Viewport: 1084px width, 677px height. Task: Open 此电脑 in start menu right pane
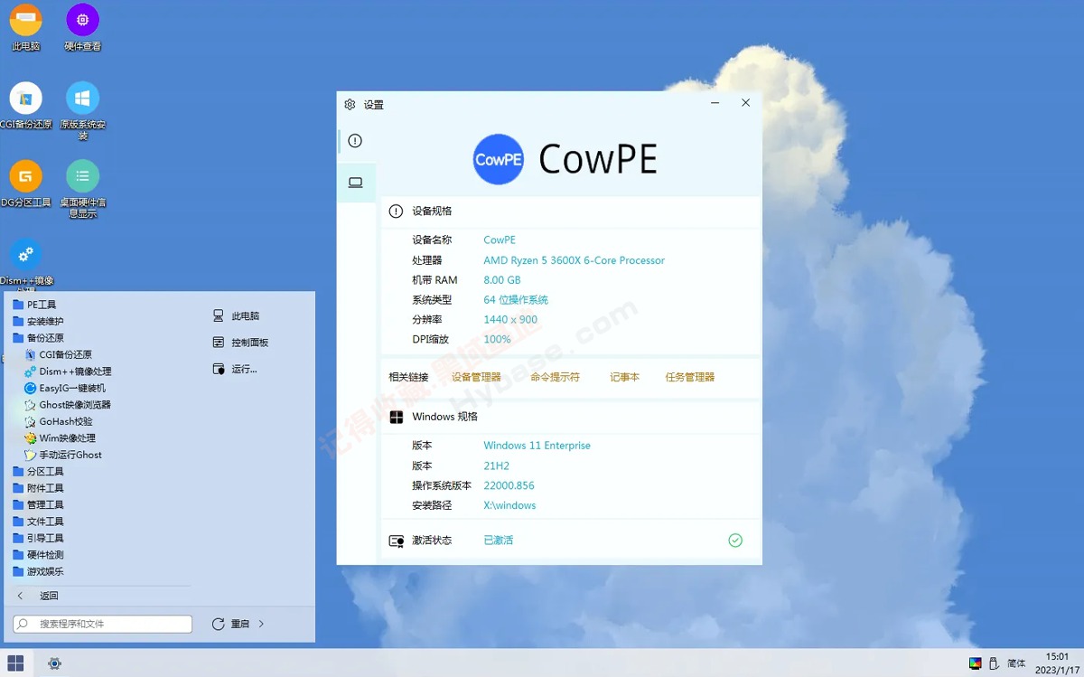237,316
